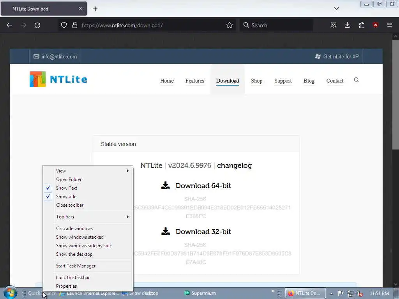Visit the Blog nav link
The image size is (399, 299).
point(309,81)
